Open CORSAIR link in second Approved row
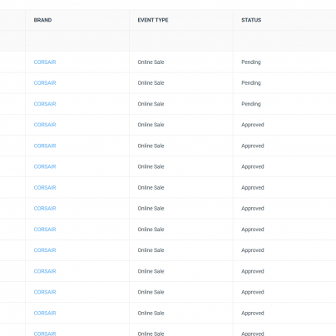The height and width of the screenshot is (336, 336). point(45,146)
